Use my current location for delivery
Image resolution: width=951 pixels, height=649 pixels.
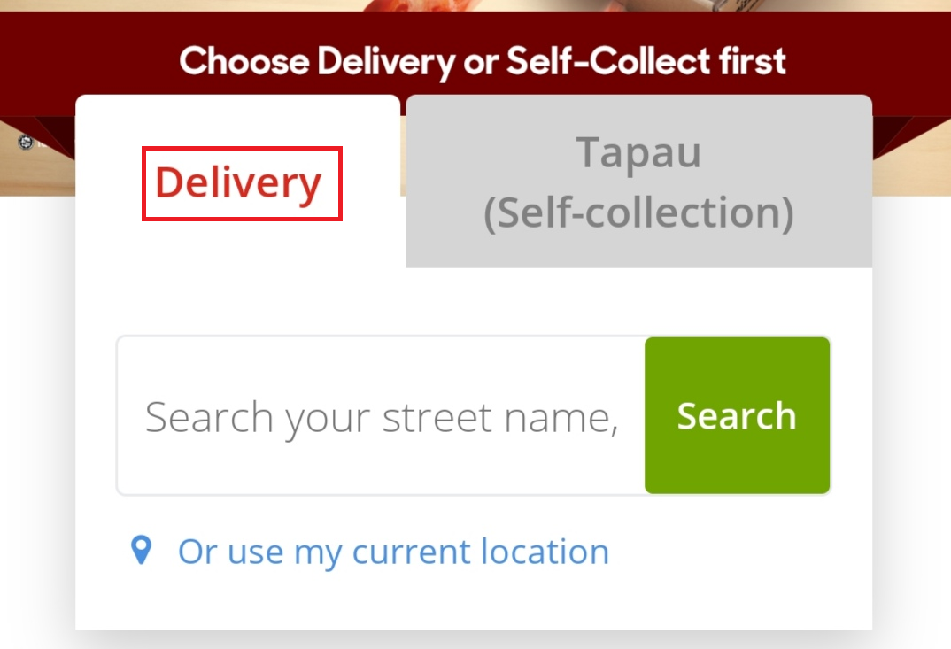point(393,552)
